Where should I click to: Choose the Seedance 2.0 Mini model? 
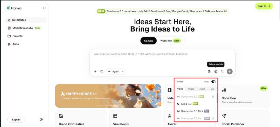coord(196,111)
